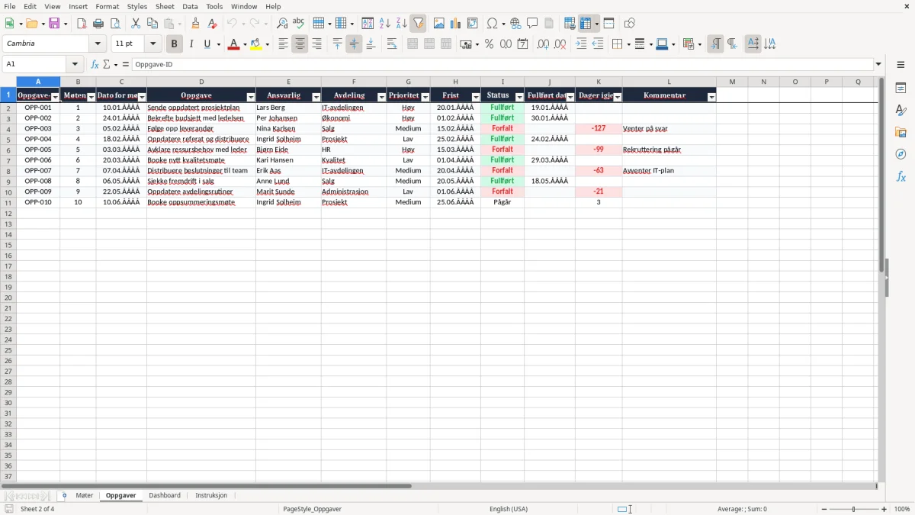
Task: Click the Define Print Area icon
Action: [x=570, y=24]
